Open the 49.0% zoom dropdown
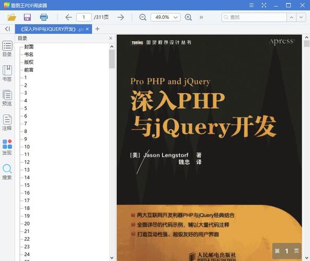 [166, 17]
